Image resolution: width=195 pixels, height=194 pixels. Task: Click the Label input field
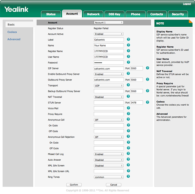pyautogui.click(x=109, y=40)
